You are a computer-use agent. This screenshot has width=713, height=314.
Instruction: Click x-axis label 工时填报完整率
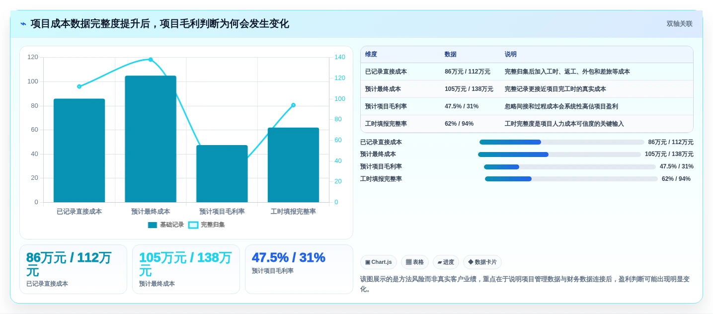point(293,211)
